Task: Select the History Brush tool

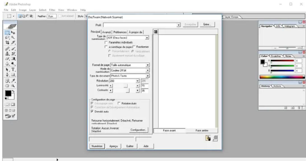Action: click(x=13, y=54)
